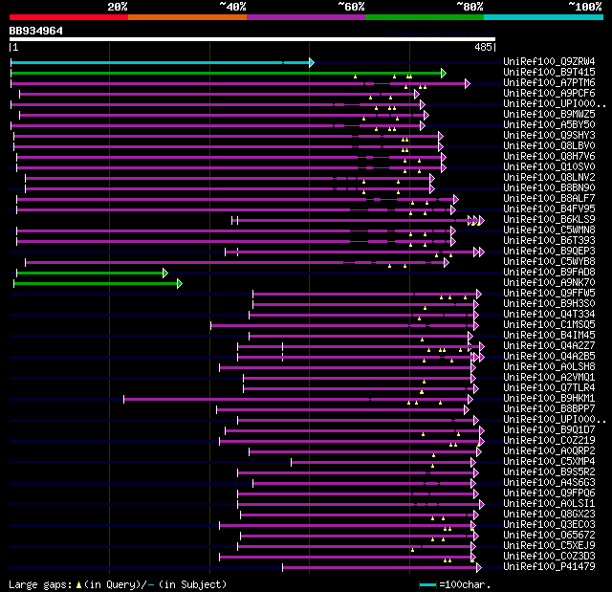Image resolution: width=612 pixels, height=592 pixels.
Task: Select the UniRef100_B9FAD8 label
Action: click(x=549, y=273)
